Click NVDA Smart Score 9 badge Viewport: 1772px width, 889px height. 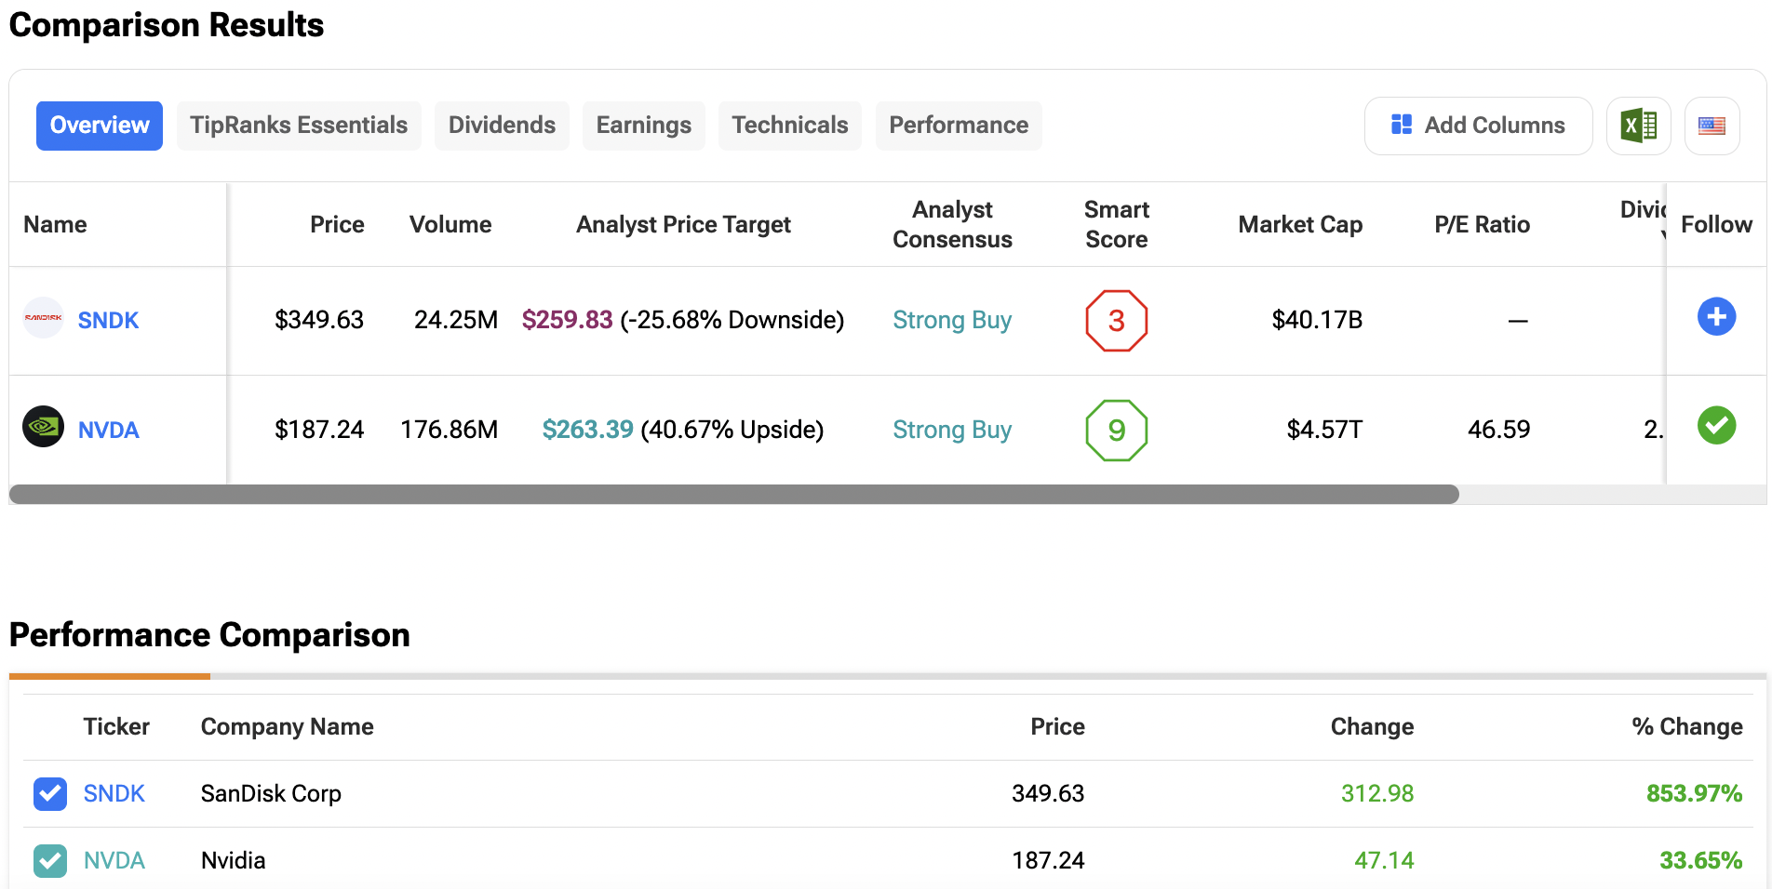pos(1116,430)
